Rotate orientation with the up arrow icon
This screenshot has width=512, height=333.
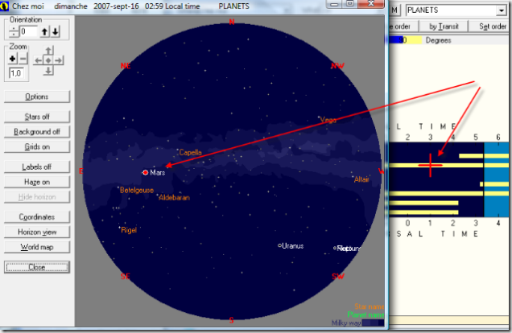[x=45, y=31]
